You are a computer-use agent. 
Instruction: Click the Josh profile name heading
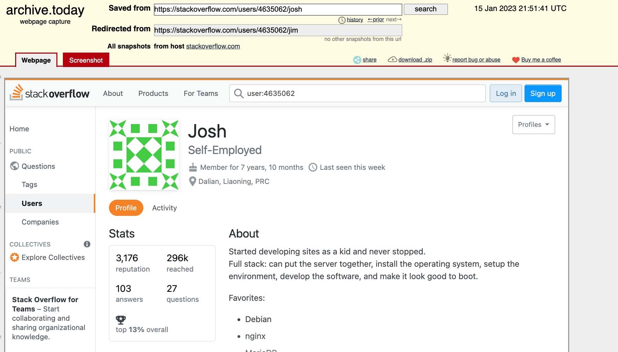click(x=207, y=132)
